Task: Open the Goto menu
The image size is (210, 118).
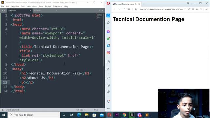Action: click(34, 6)
